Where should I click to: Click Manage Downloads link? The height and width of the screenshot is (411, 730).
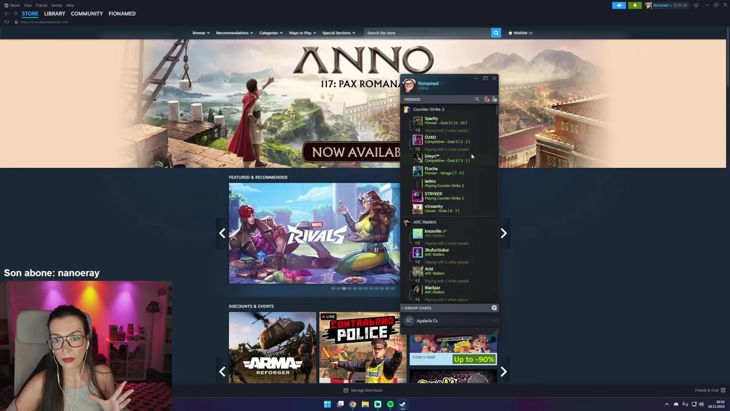click(x=367, y=390)
